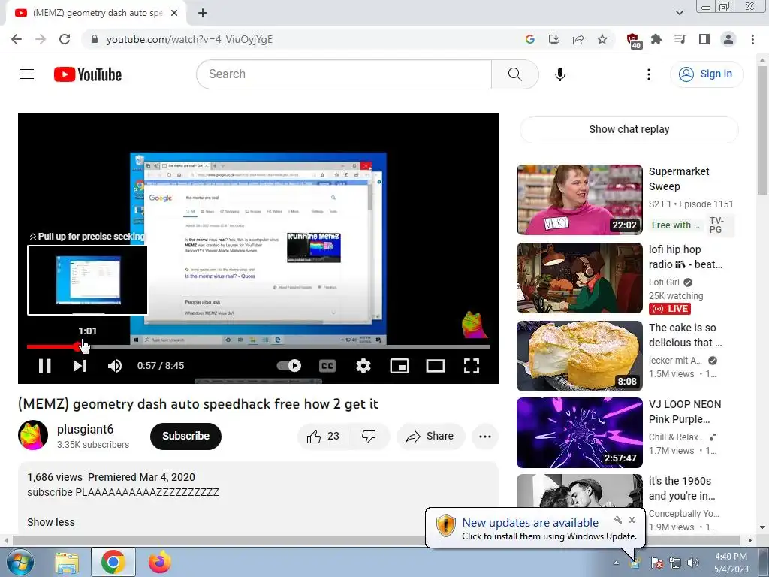This screenshot has width=769, height=577.
Task: Open Firefox from taskbar
Action: pyautogui.click(x=160, y=562)
